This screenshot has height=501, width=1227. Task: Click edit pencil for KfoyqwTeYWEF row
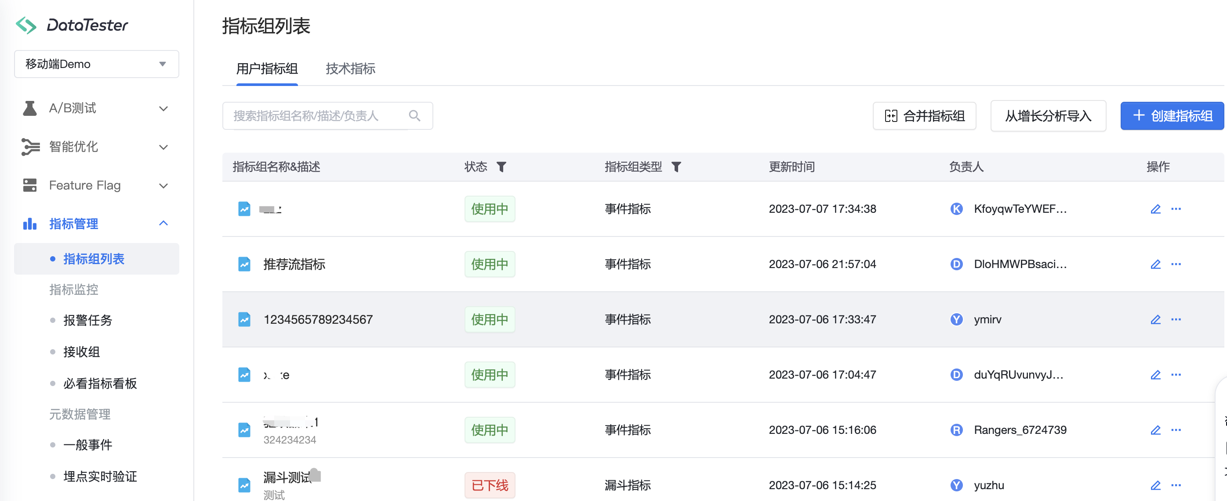[x=1155, y=209]
